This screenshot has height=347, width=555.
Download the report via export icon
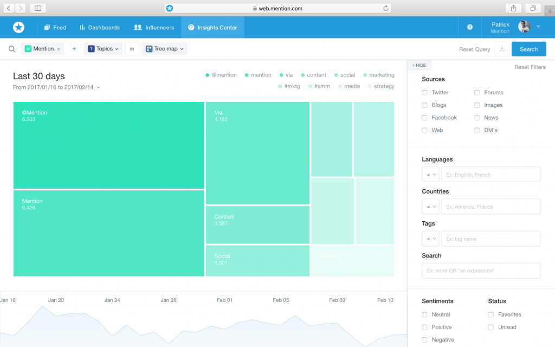click(502, 49)
